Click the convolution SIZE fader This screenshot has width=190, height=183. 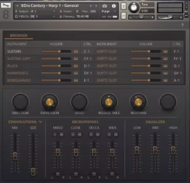[33, 172]
